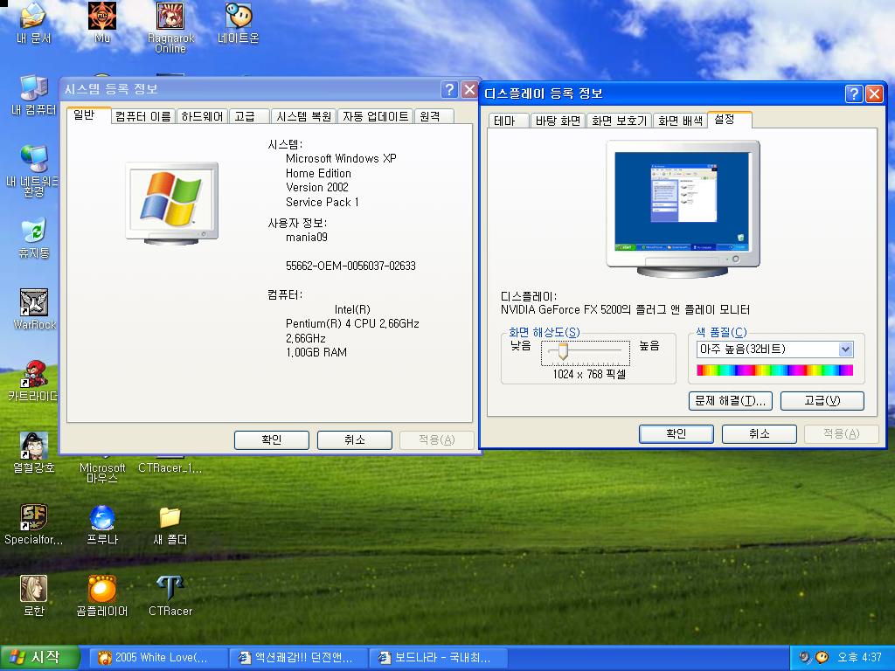Open the 휴지통 recycle bin icon

(x=33, y=238)
